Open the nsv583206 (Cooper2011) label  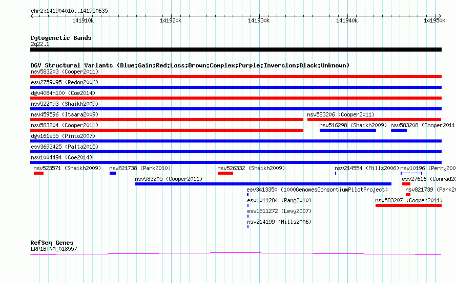(x=341, y=114)
